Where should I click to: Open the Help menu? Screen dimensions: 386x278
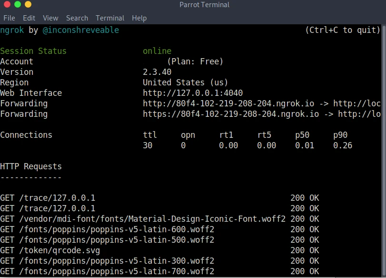click(x=139, y=18)
